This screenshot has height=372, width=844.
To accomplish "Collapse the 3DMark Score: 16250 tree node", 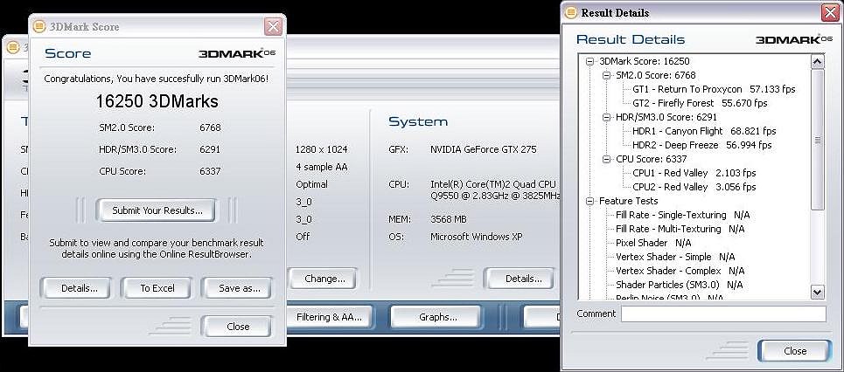I will (590, 61).
